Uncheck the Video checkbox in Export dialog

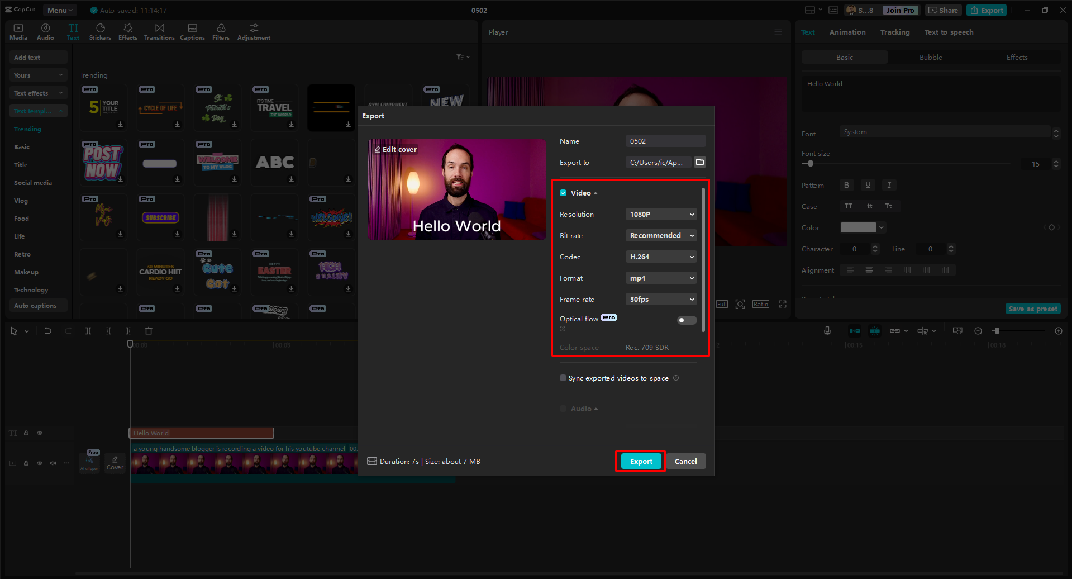coord(563,192)
